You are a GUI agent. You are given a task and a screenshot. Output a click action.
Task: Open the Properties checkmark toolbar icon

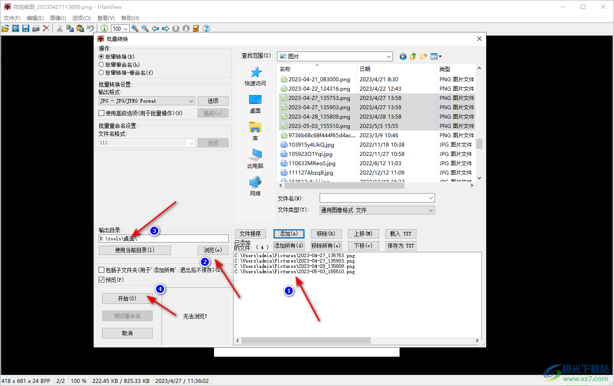click(x=196, y=28)
